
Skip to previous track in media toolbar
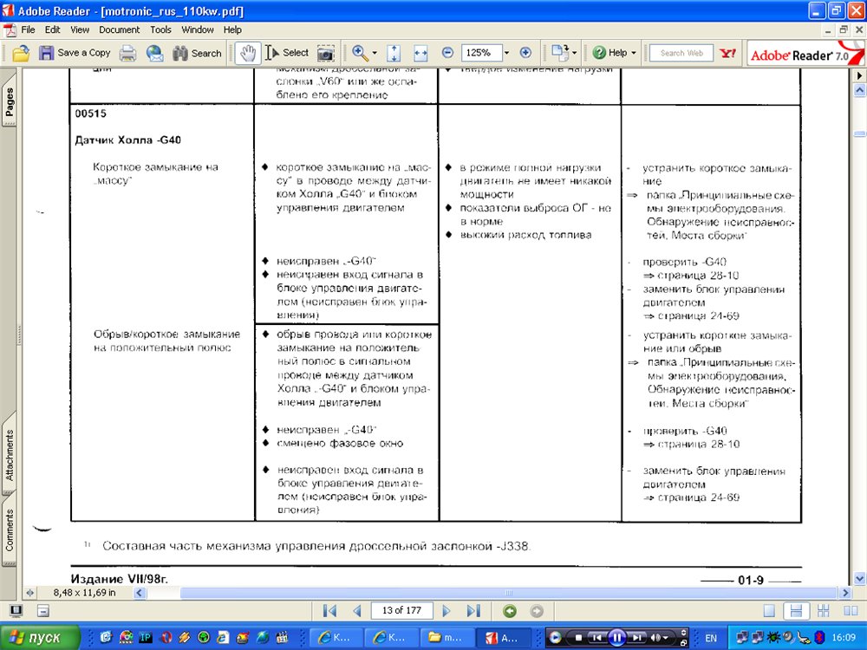pyautogui.click(x=597, y=638)
